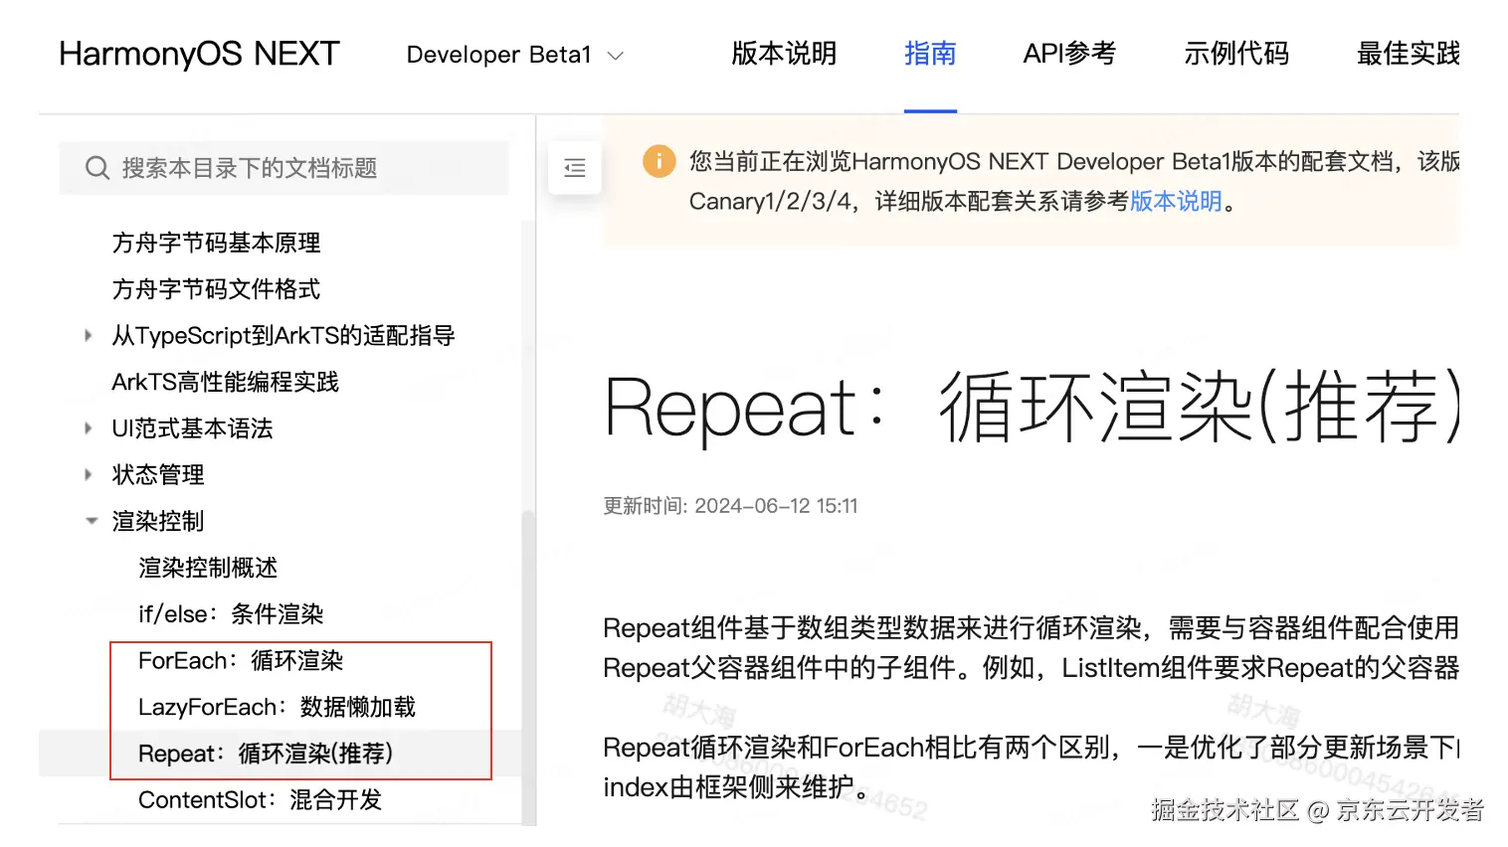Open ForEach：循环渲染 document

tap(241, 661)
